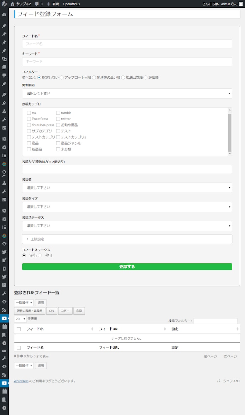The width and height of the screenshot is (245, 415).
Task: Open the WordPress footer link
Action: tap(21, 381)
